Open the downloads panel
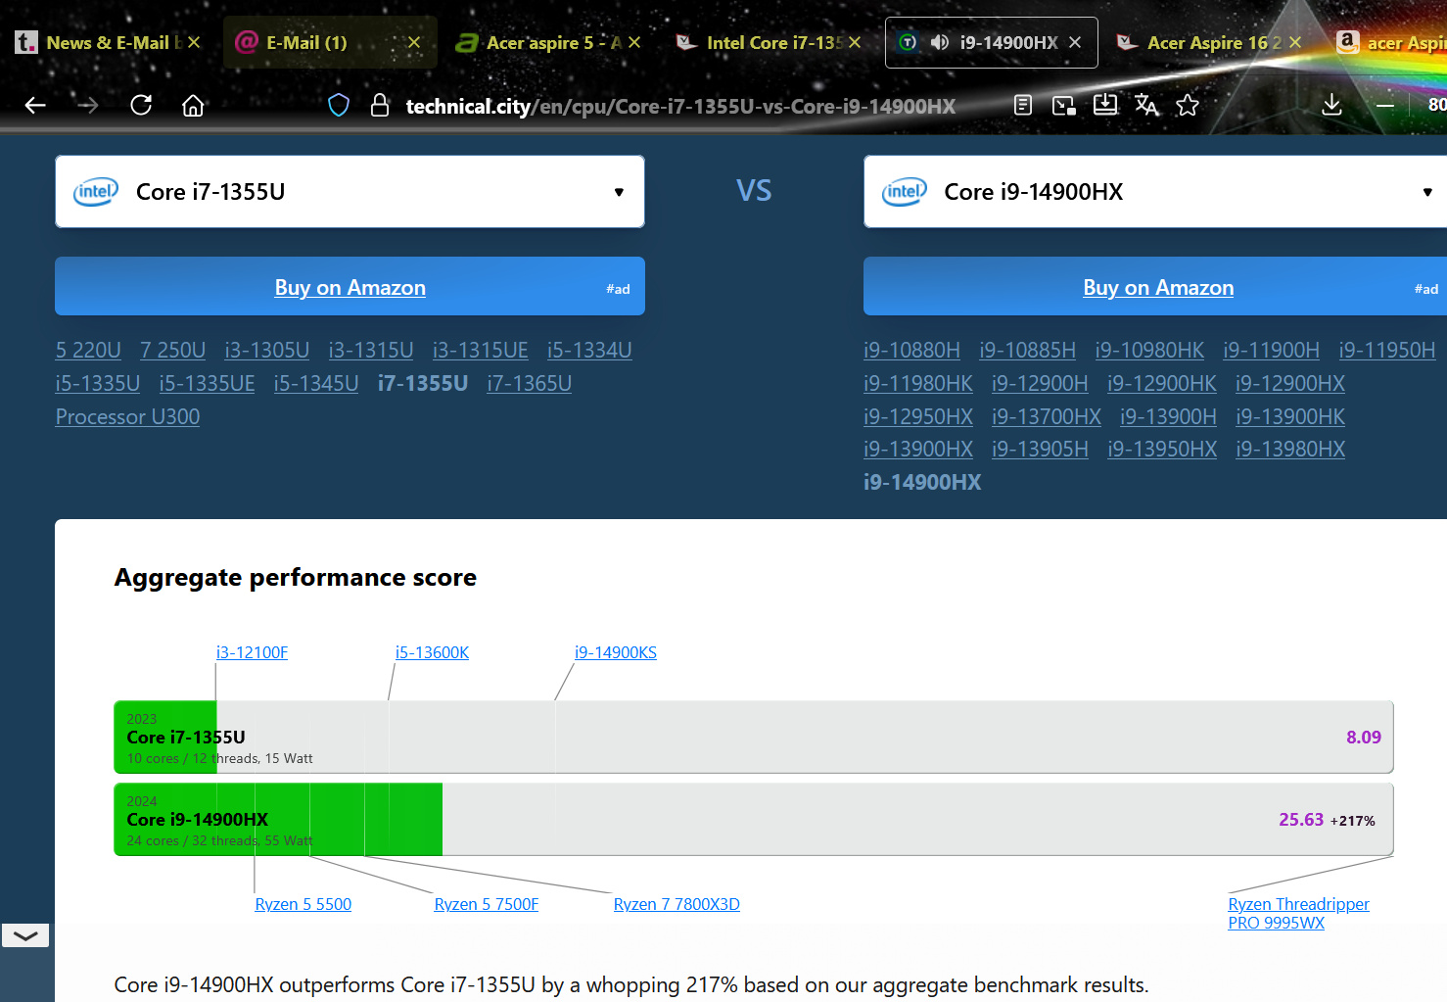Screen dimensions: 1447x1002 click(1331, 105)
